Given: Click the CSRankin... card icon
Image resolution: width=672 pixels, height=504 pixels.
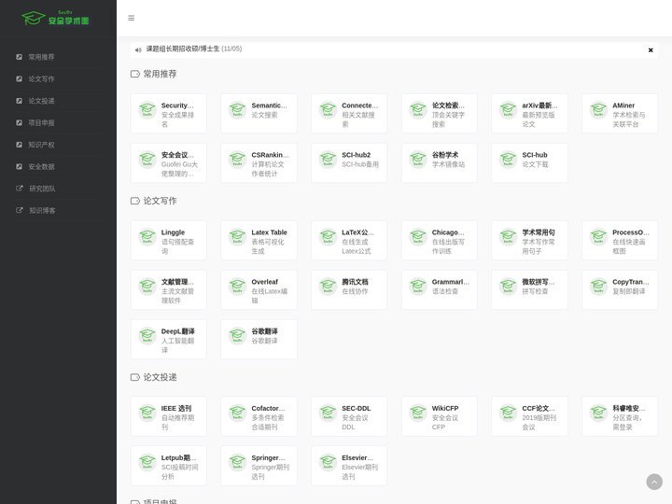Looking at the screenshot, I should [x=237, y=160].
